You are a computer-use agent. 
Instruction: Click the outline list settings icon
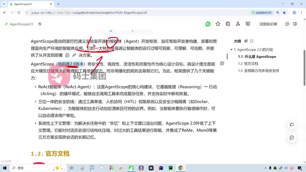tap(252, 41)
